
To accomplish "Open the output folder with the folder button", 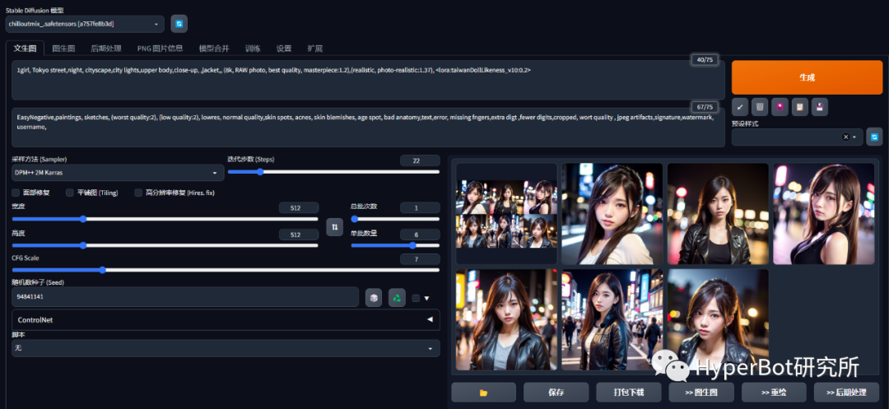I will point(484,392).
